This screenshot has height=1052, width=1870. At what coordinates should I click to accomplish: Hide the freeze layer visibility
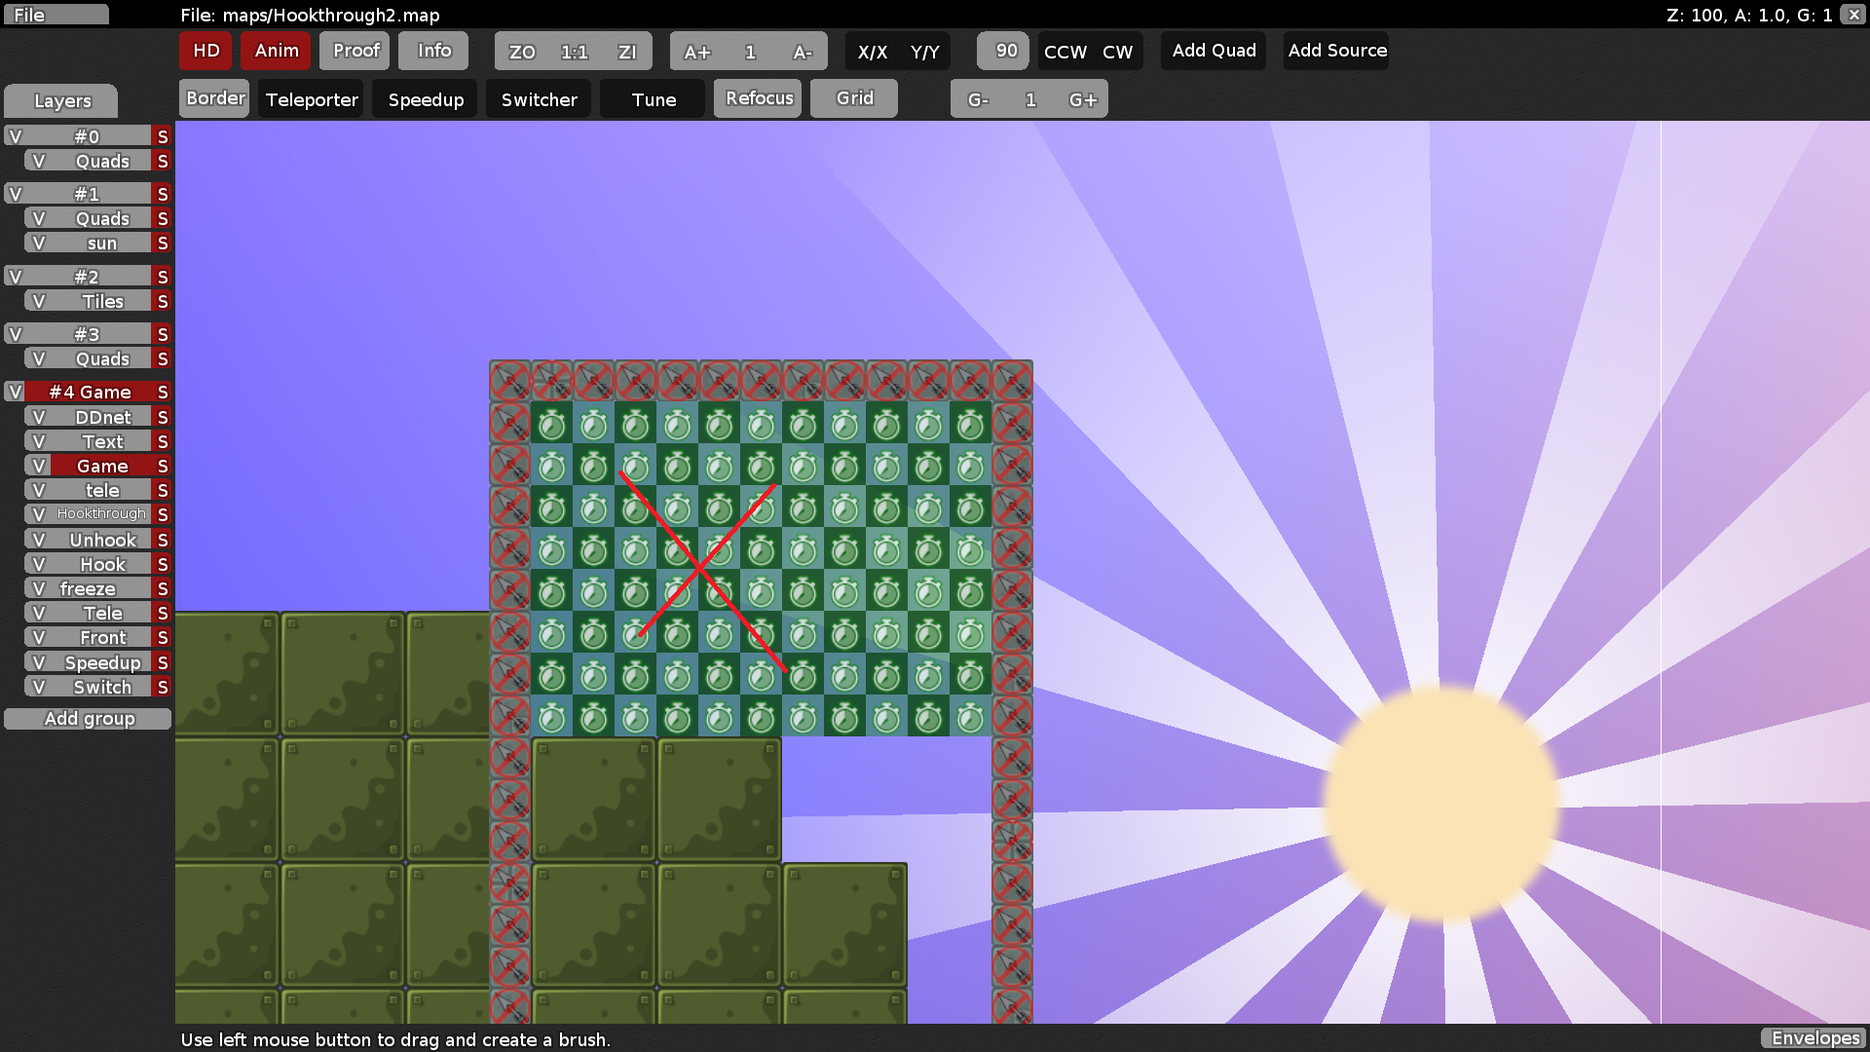point(39,587)
